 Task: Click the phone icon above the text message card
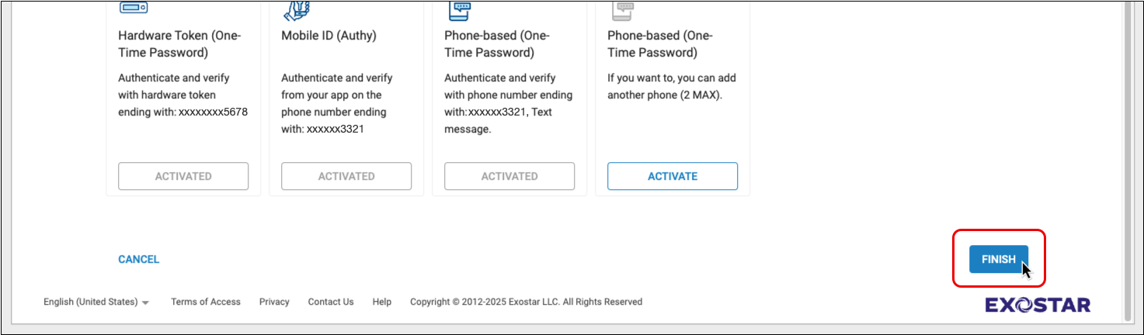pyautogui.click(x=459, y=9)
